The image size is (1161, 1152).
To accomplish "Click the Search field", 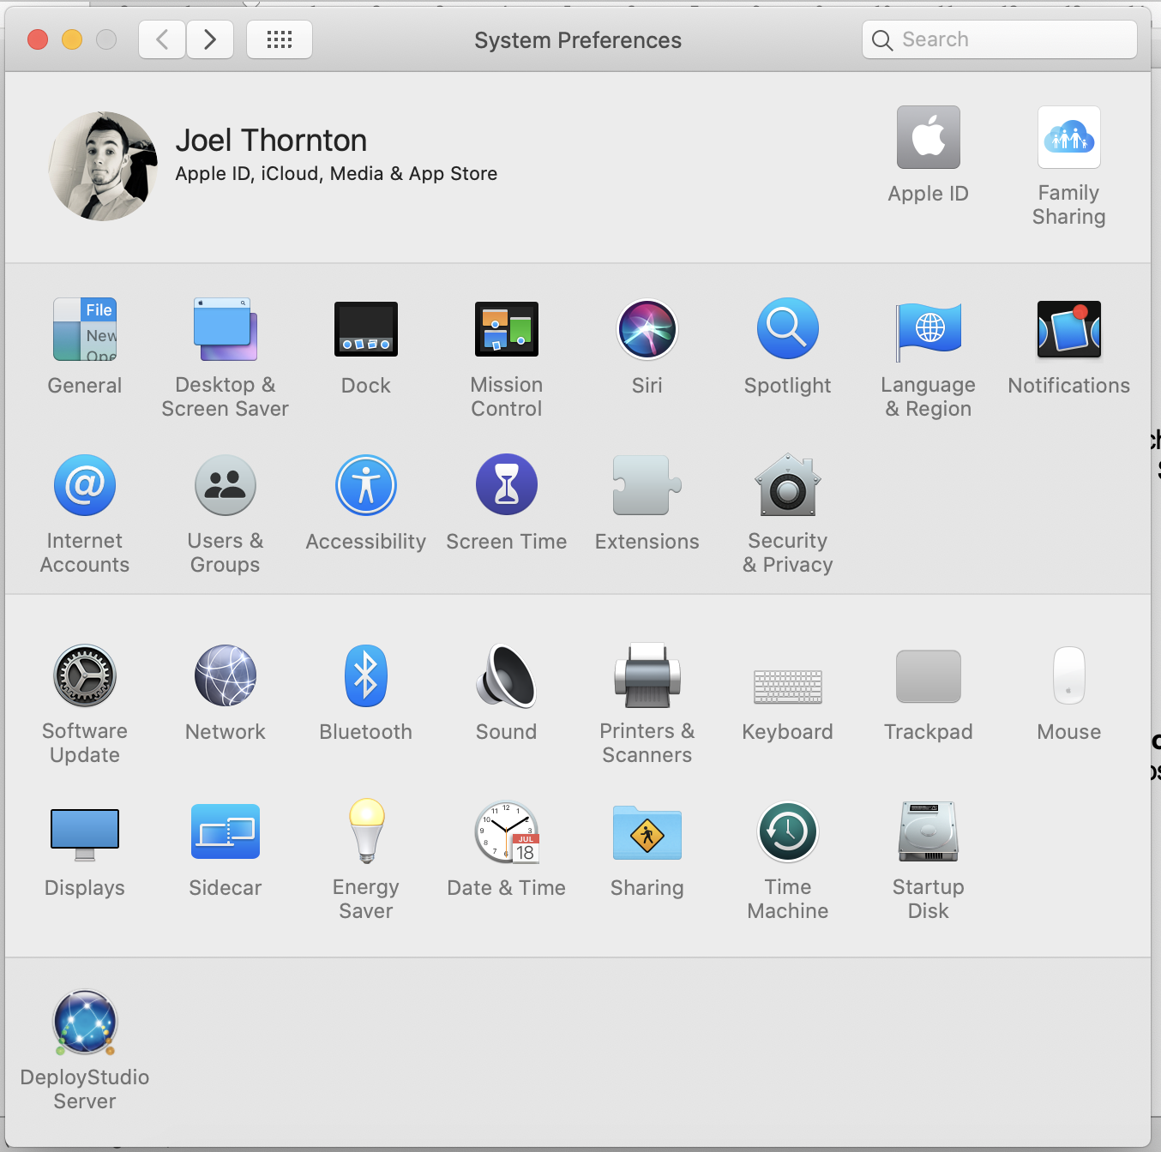I will pos(1000,39).
